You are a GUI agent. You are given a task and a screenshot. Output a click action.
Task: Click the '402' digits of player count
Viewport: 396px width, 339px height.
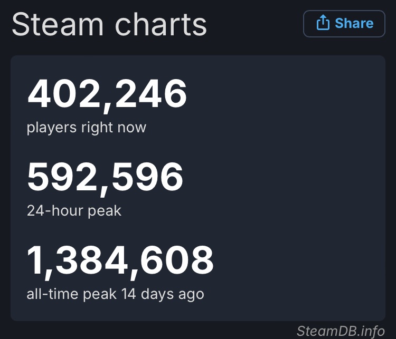[x=64, y=93]
